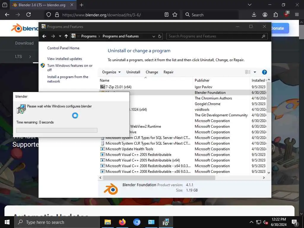Close the Blender 3.6 LTS tab

point(72,5)
